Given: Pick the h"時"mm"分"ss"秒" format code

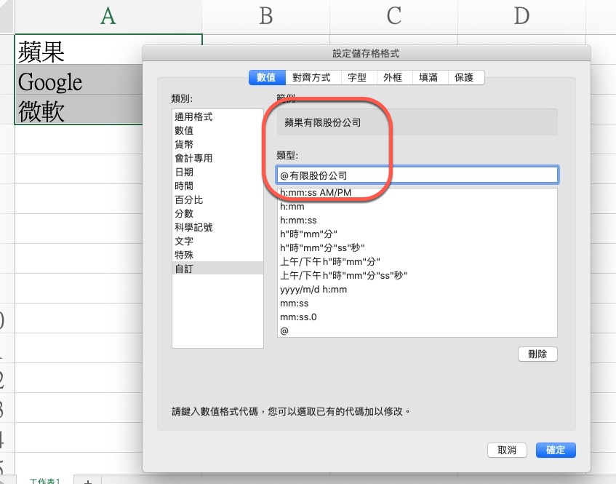Looking at the screenshot, I should 417,247.
